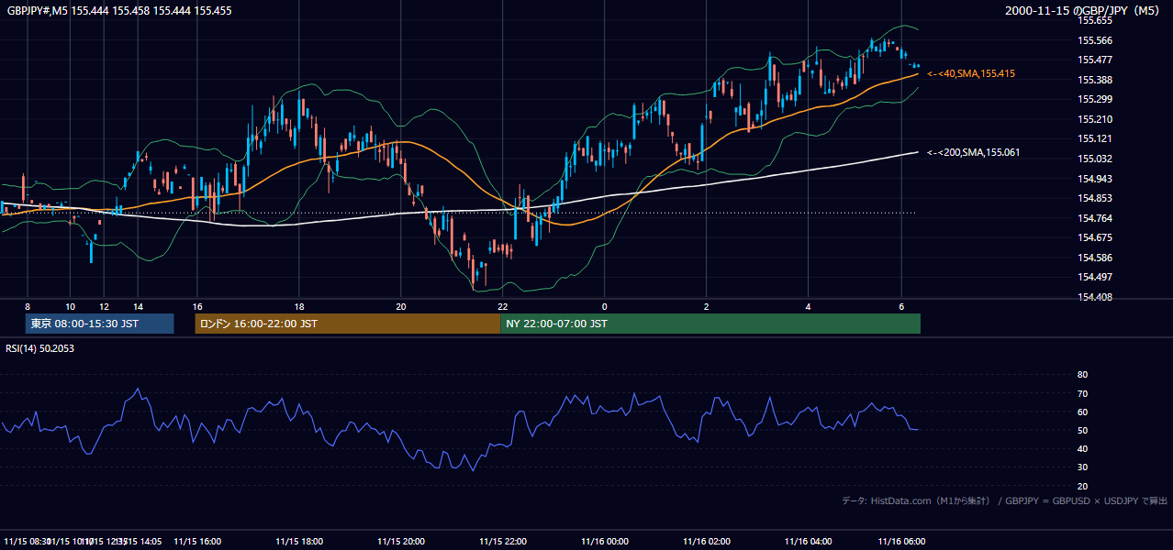The height and width of the screenshot is (550, 1173).
Task: Click hour marker 10 on time axis
Action: (70, 306)
